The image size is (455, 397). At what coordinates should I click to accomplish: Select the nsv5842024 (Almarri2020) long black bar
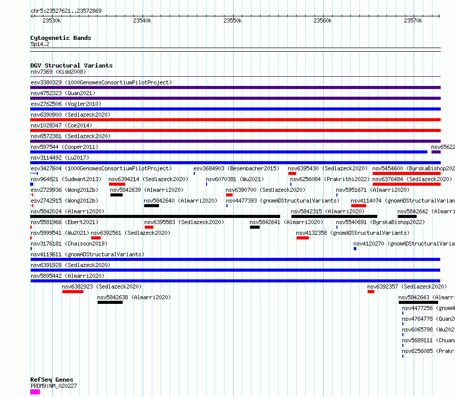coord(155,216)
